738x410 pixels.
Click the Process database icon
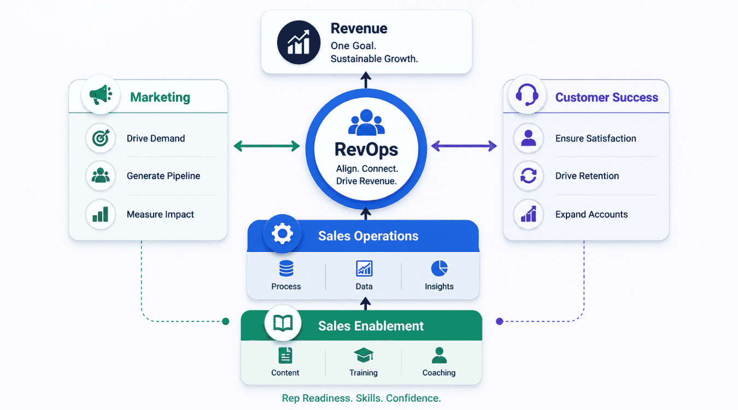(x=286, y=268)
